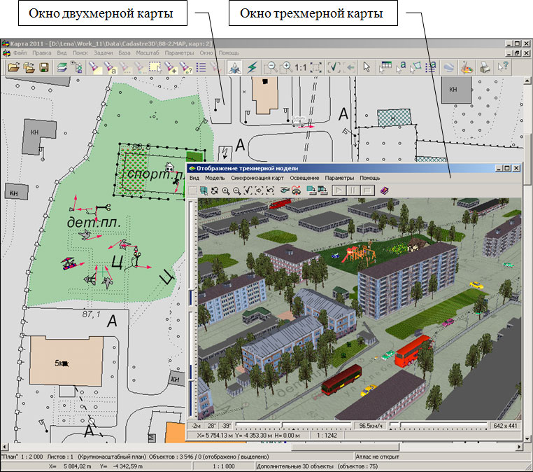Click the -39° angle readout in 3D window

pyautogui.click(x=226, y=426)
